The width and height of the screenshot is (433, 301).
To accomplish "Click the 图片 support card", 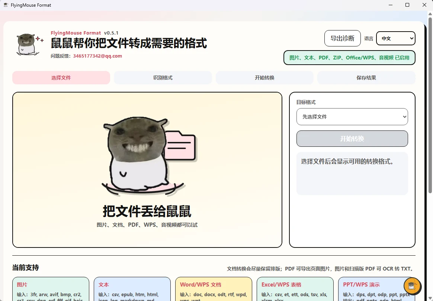I will [x=51, y=289].
